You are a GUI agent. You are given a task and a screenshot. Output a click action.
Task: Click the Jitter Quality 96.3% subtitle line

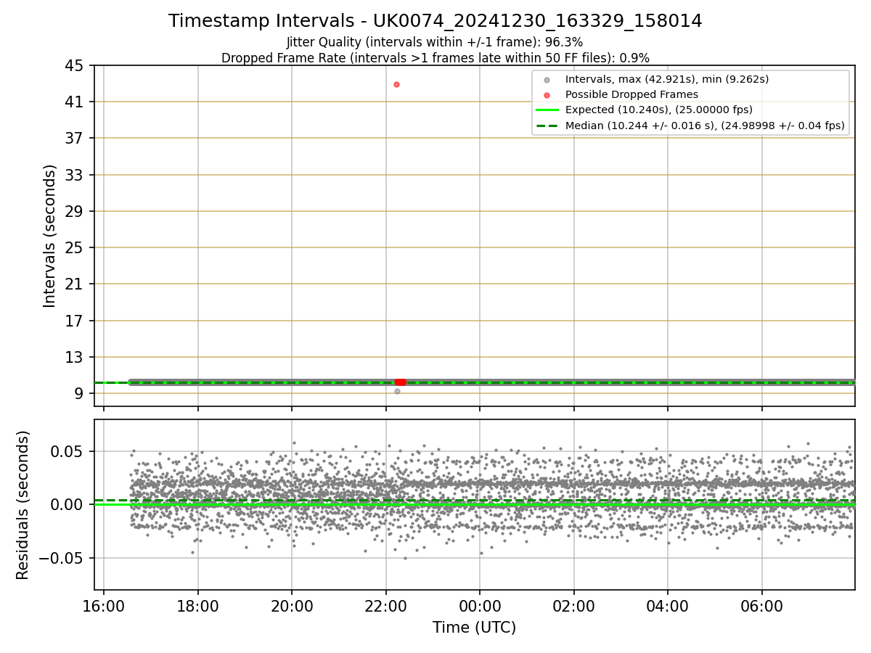pyautogui.click(x=435, y=42)
